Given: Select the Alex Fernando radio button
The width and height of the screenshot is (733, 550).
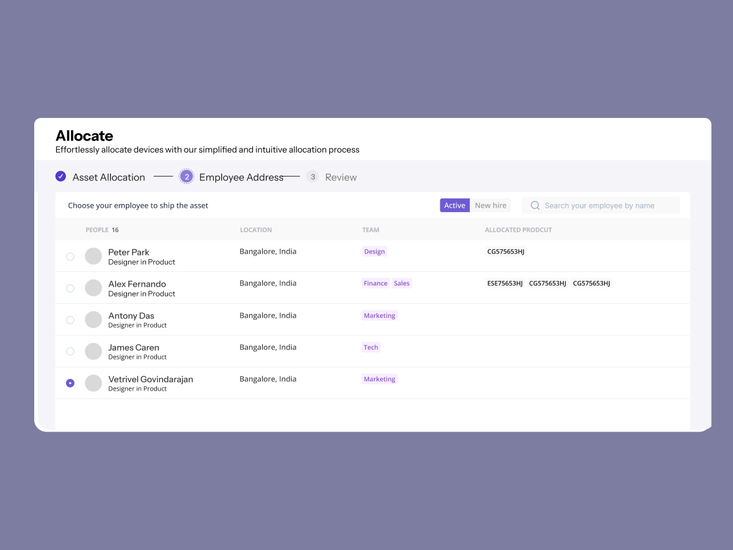Looking at the screenshot, I should (x=70, y=288).
